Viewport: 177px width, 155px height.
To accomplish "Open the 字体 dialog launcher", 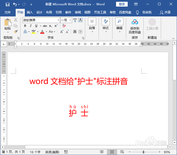I will pos(83,38).
